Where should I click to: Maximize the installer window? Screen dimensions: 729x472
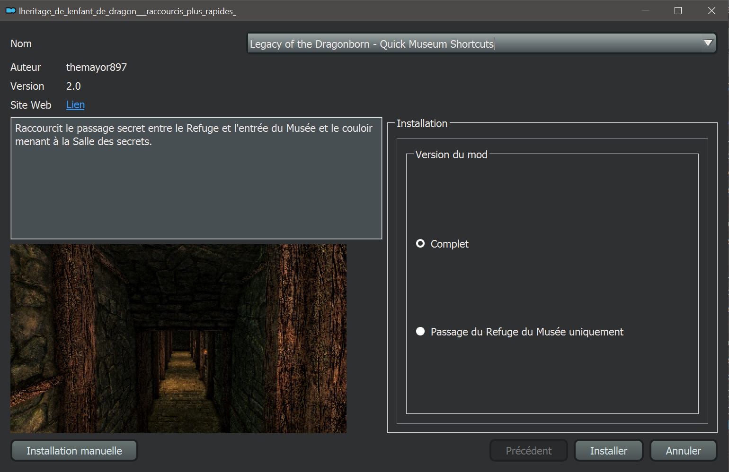click(x=678, y=10)
